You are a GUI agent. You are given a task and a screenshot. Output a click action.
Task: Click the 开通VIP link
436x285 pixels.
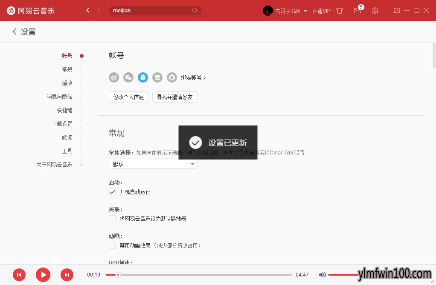(321, 11)
